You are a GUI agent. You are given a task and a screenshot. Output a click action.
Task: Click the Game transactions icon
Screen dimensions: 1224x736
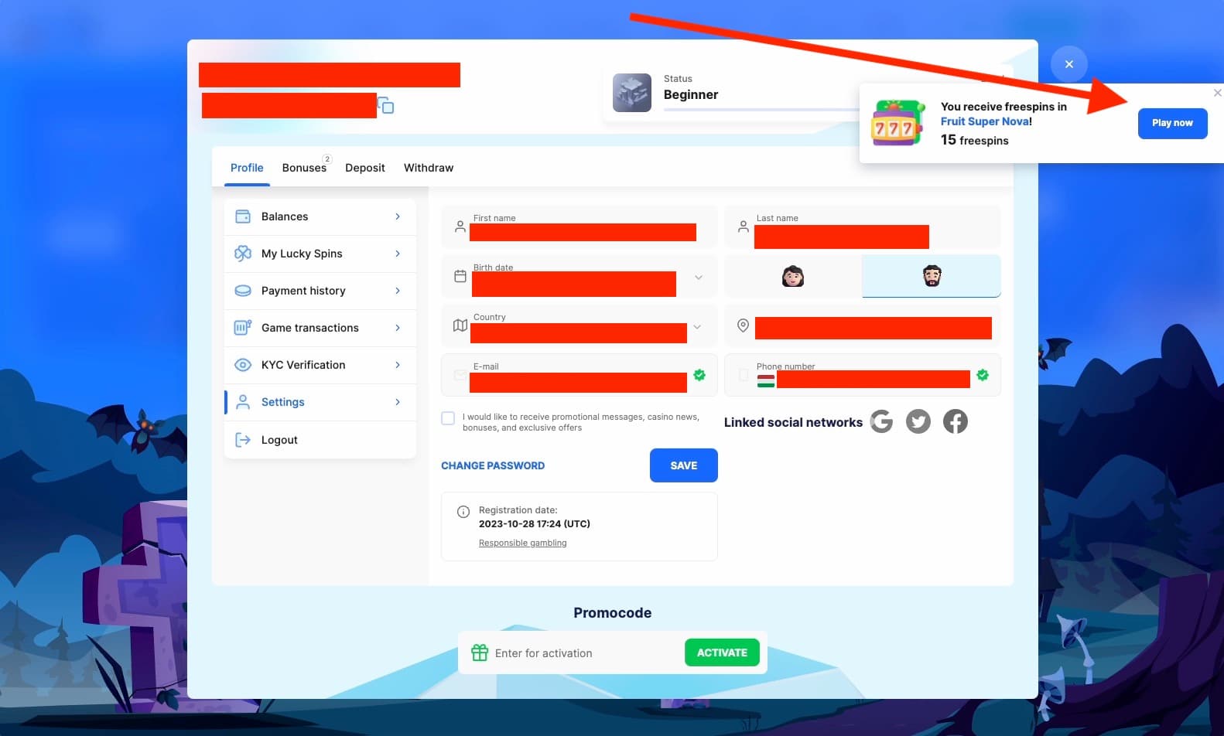point(243,328)
